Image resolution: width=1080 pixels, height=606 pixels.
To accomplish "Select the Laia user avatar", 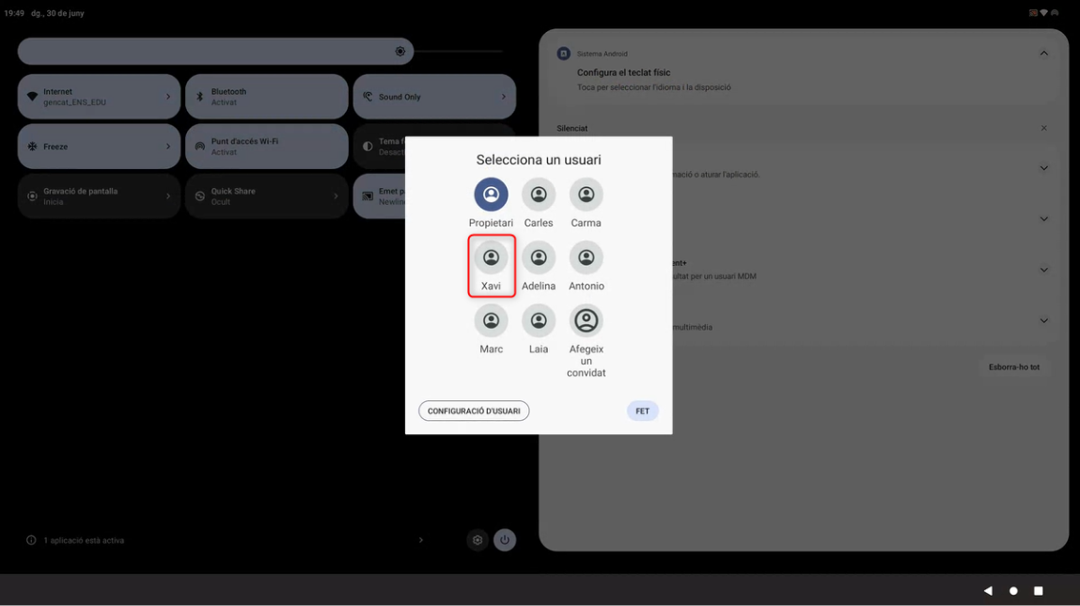I will click(x=539, y=320).
